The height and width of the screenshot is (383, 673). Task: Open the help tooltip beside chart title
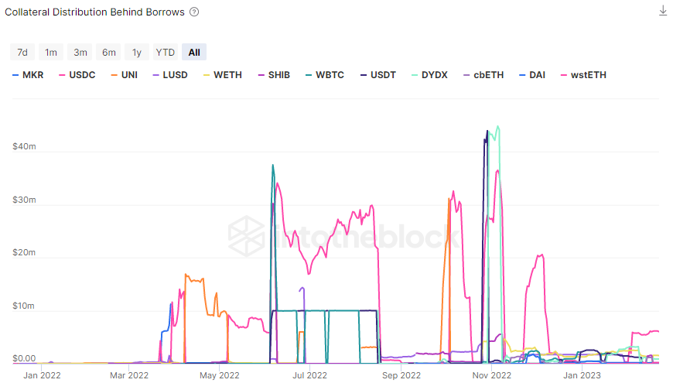tap(194, 12)
